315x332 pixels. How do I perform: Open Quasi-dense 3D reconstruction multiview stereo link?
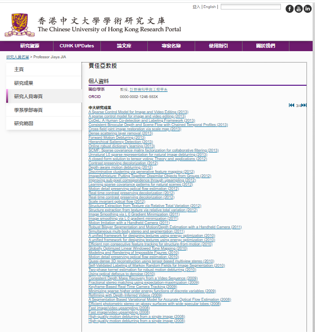151,261
